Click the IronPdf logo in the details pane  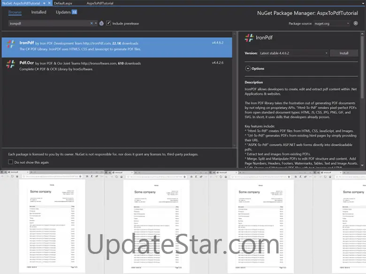point(249,38)
